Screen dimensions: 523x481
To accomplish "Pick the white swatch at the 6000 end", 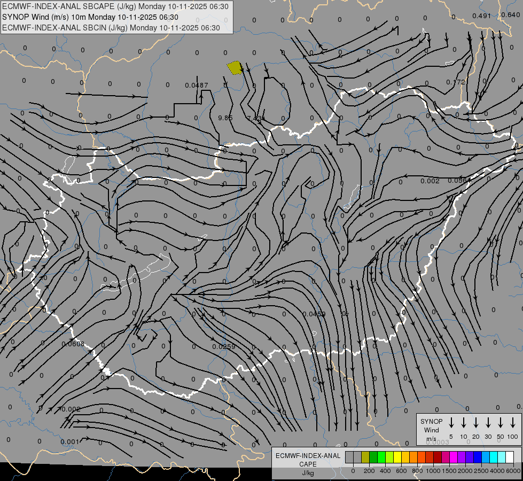I will click(x=510, y=457).
